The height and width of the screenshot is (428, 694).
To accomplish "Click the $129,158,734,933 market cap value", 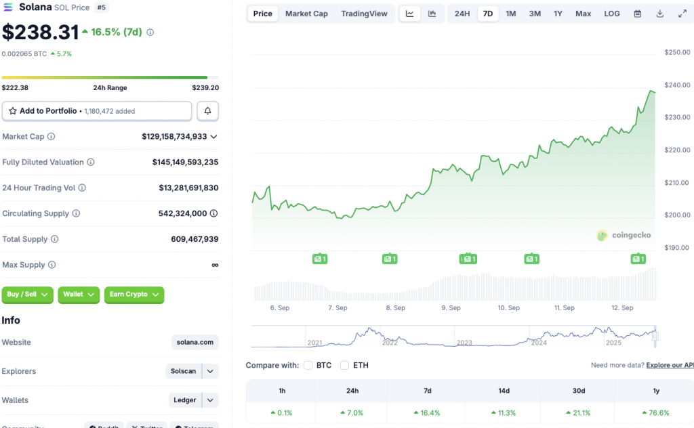I will coord(174,137).
